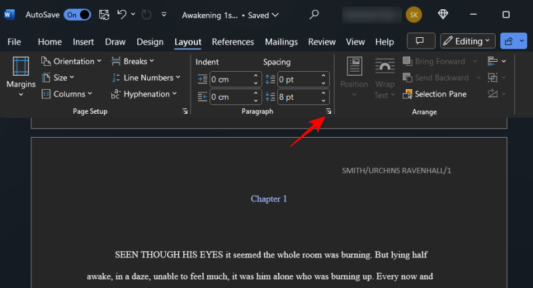Open the Search magnifier icon
The width and height of the screenshot is (533, 288).
[314, 15]
